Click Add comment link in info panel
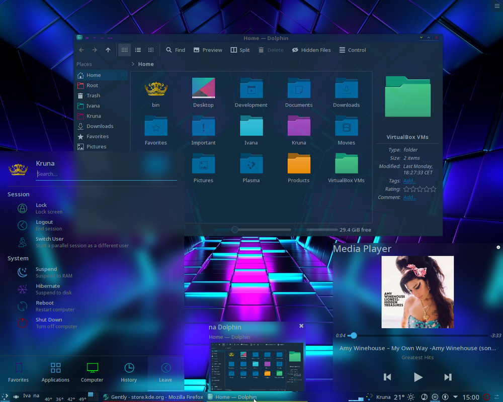Screen dimensions: 503x402 (409, 197)
